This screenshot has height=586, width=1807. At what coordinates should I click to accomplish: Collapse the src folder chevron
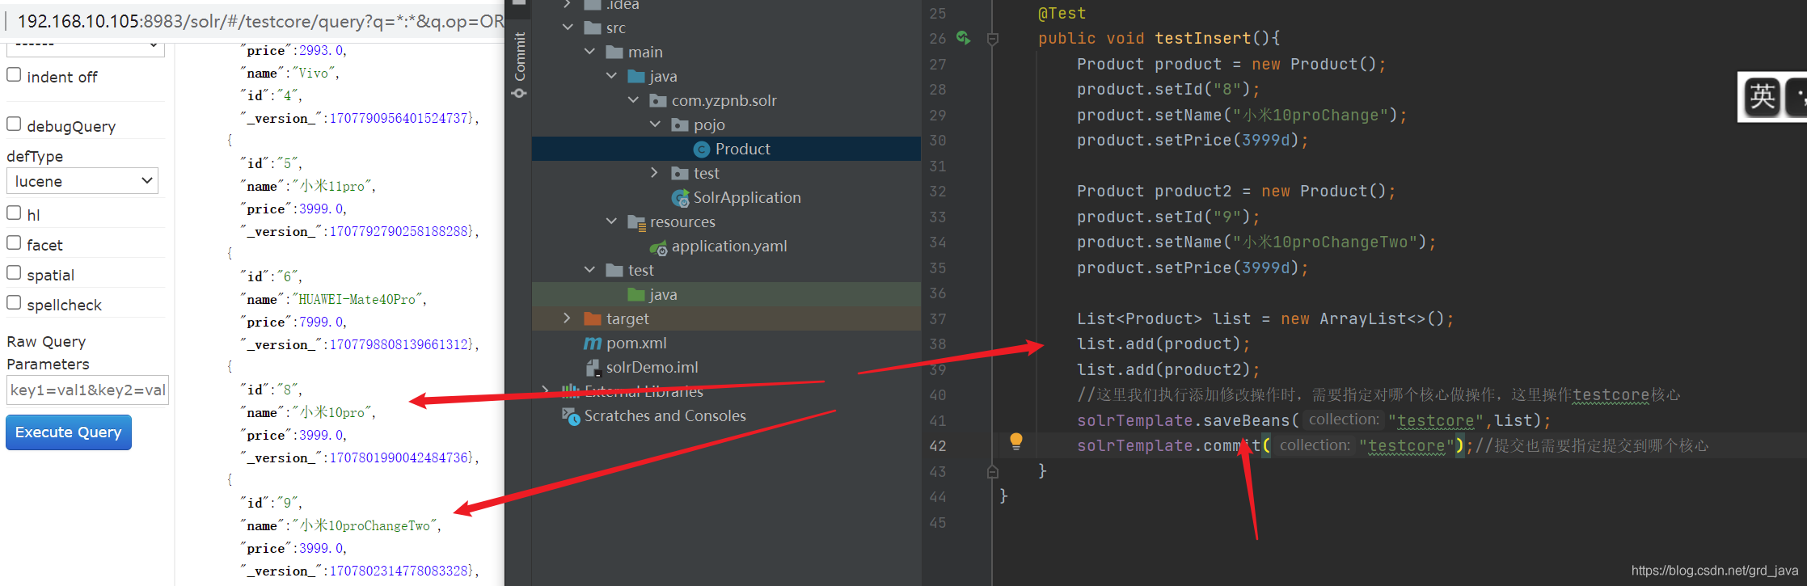click(568, 27)
